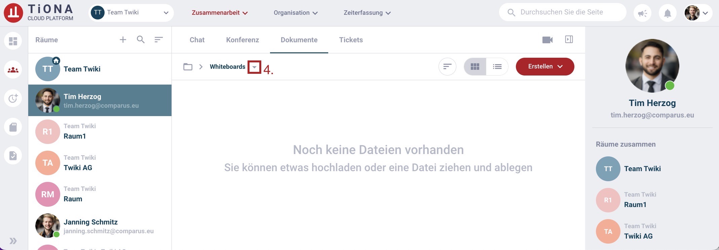Open the people/collaboration icon in sidebar
The height and width of the screenshot is (250, 719).
pos(13,70)
